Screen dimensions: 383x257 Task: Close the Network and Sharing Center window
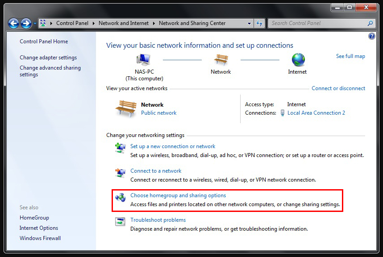366,7
